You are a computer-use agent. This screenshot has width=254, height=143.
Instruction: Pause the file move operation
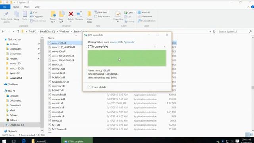click(155, 47)
